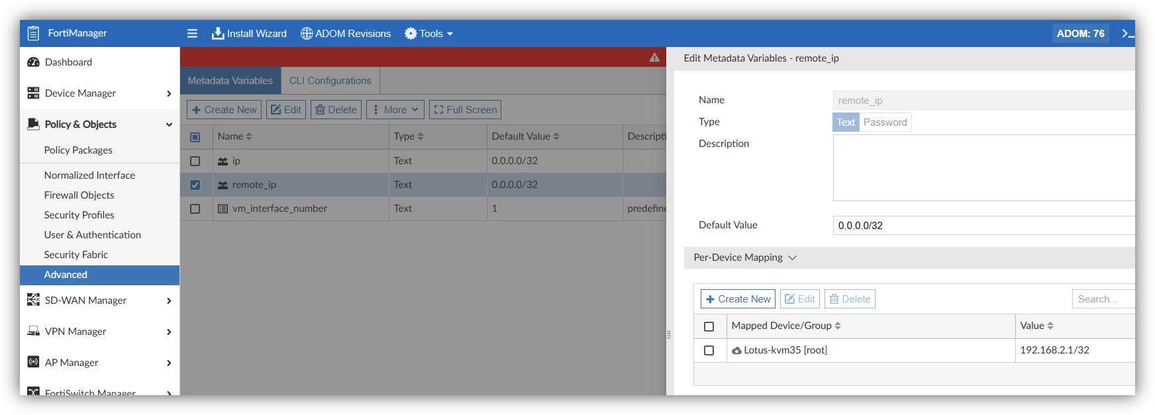Open Normalized Interface menu item
1155x415 pixels.
pos(89,175)
